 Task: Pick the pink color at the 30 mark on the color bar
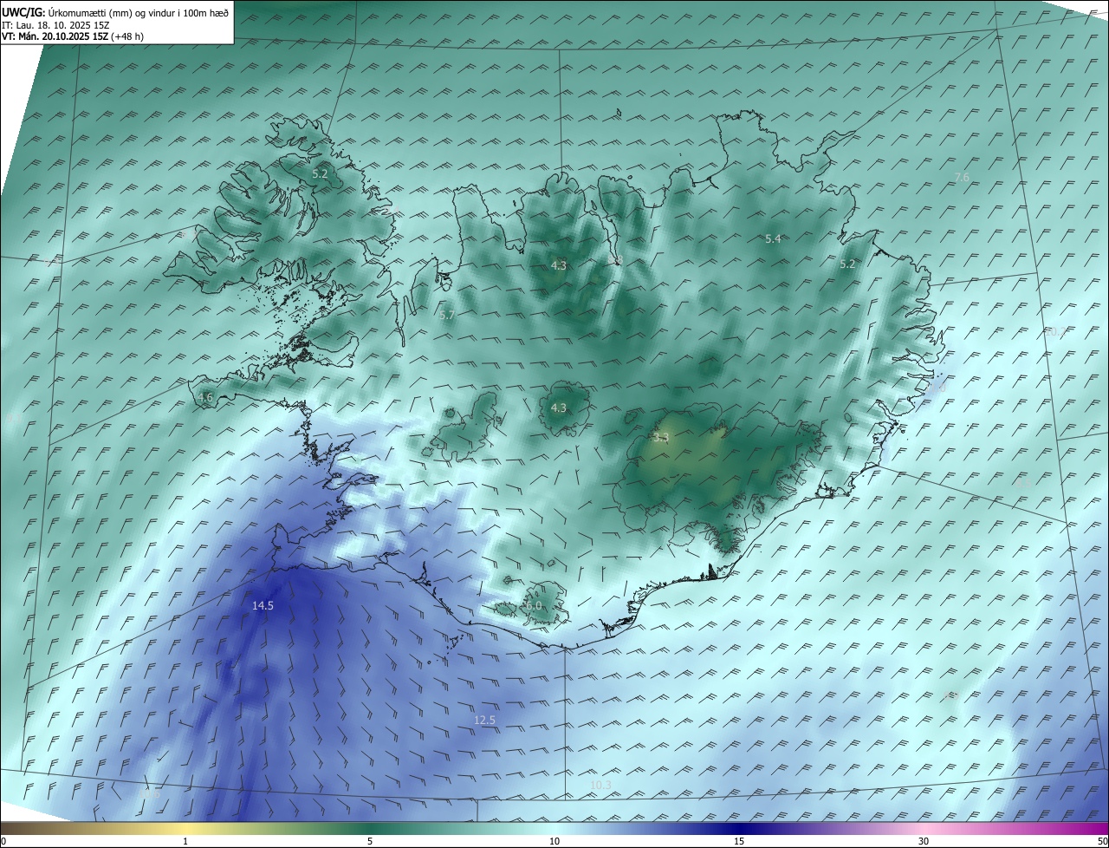click(x=924, y=828)
